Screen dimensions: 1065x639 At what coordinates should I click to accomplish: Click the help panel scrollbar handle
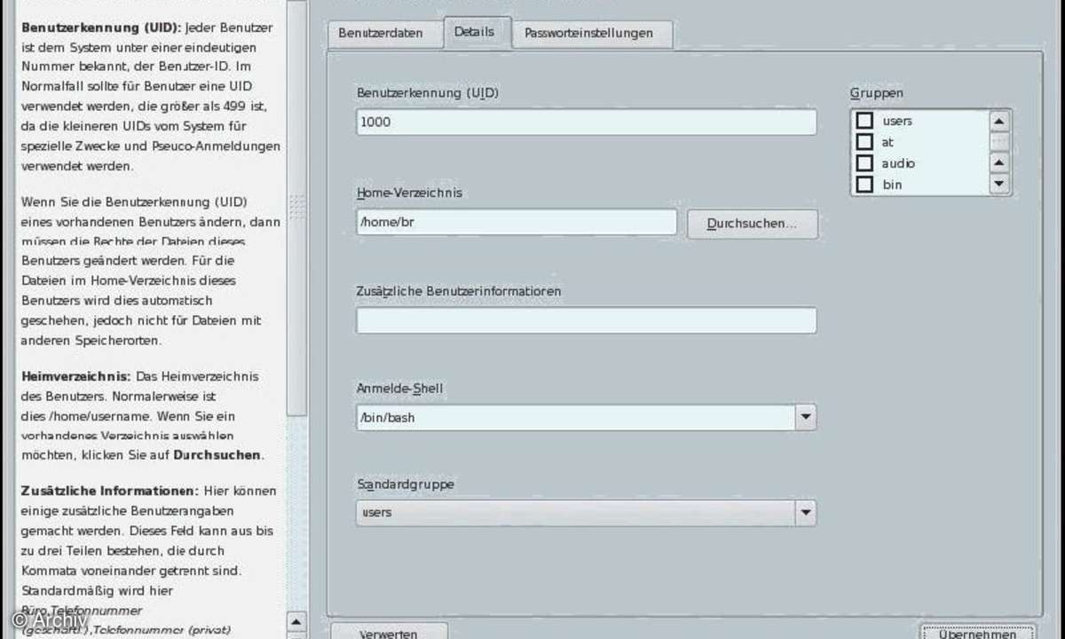[296, 206]
